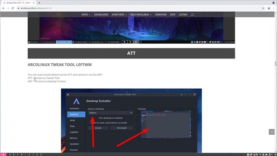Open the DOWNLOADS menu item
The image size is (277, 156).
101,14
